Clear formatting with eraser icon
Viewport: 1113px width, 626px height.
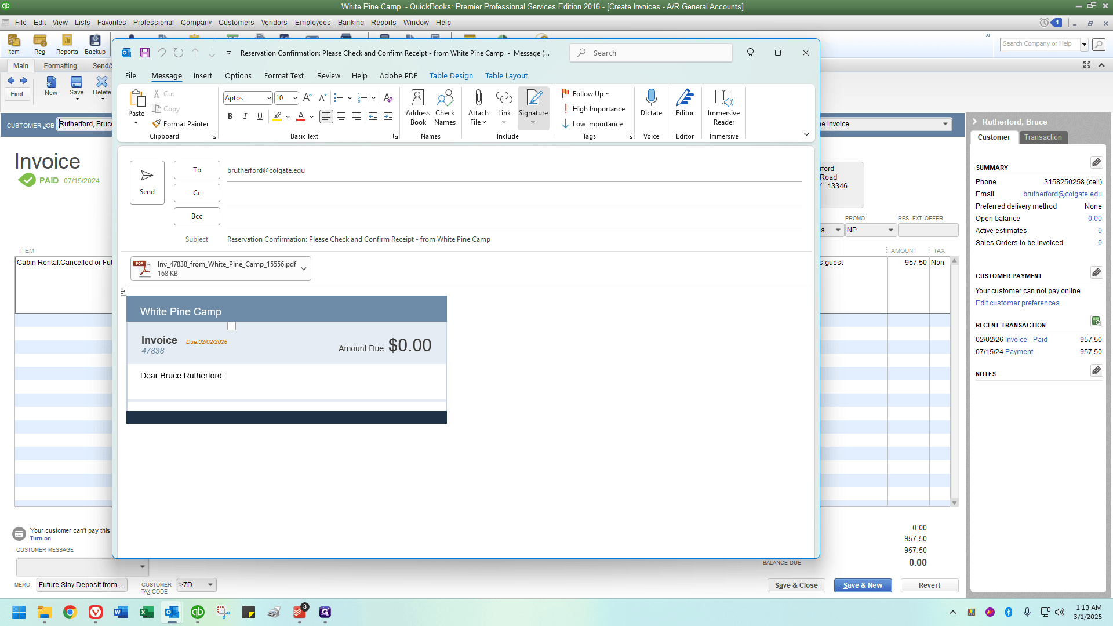pyautogui.click(x=388, y=98)
